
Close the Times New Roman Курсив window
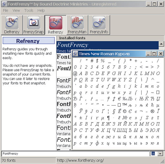[x=161, y=54]
